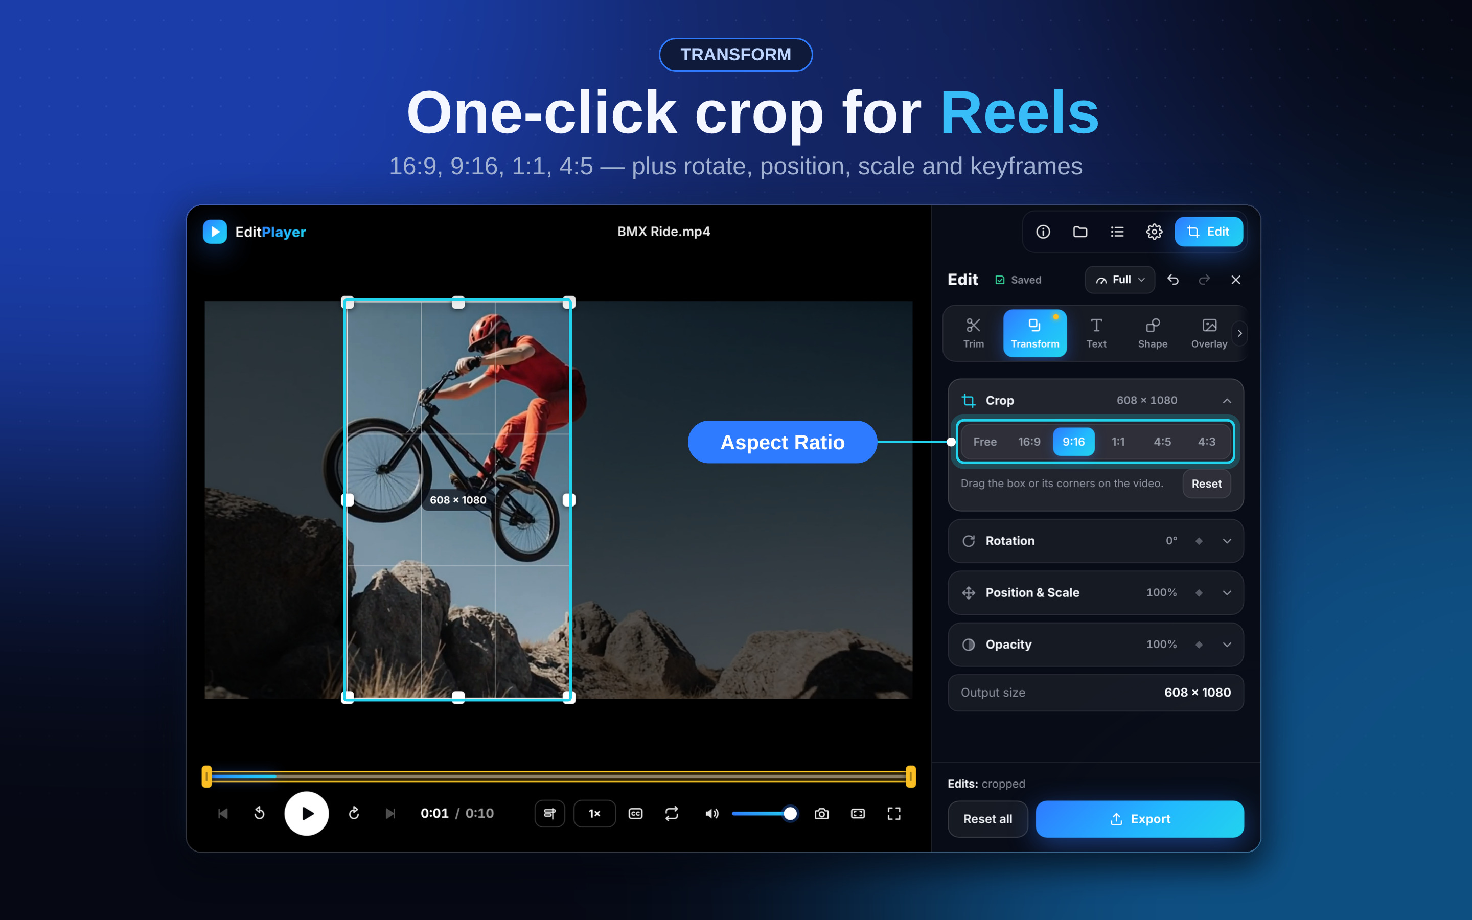The height and width of the screenshot is (920, 1472).
Task: Rewind with the back-skip icon
Action: pyautogui.click(x=260, y=814)
